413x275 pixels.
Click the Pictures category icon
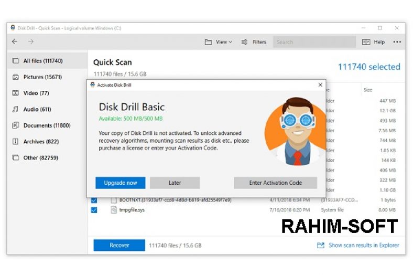[x=16, y=77]
